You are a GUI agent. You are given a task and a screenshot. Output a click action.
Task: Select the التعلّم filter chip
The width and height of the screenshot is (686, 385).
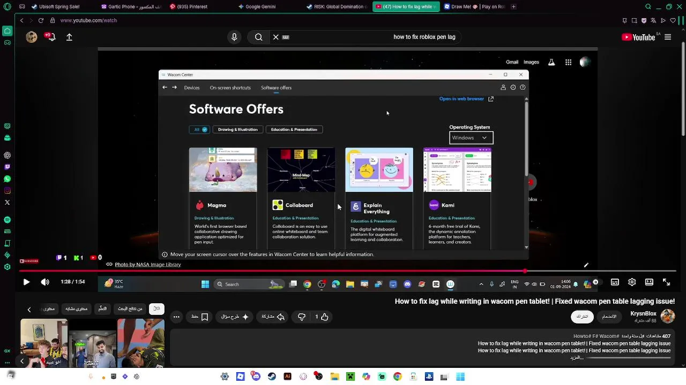(102, 309)
